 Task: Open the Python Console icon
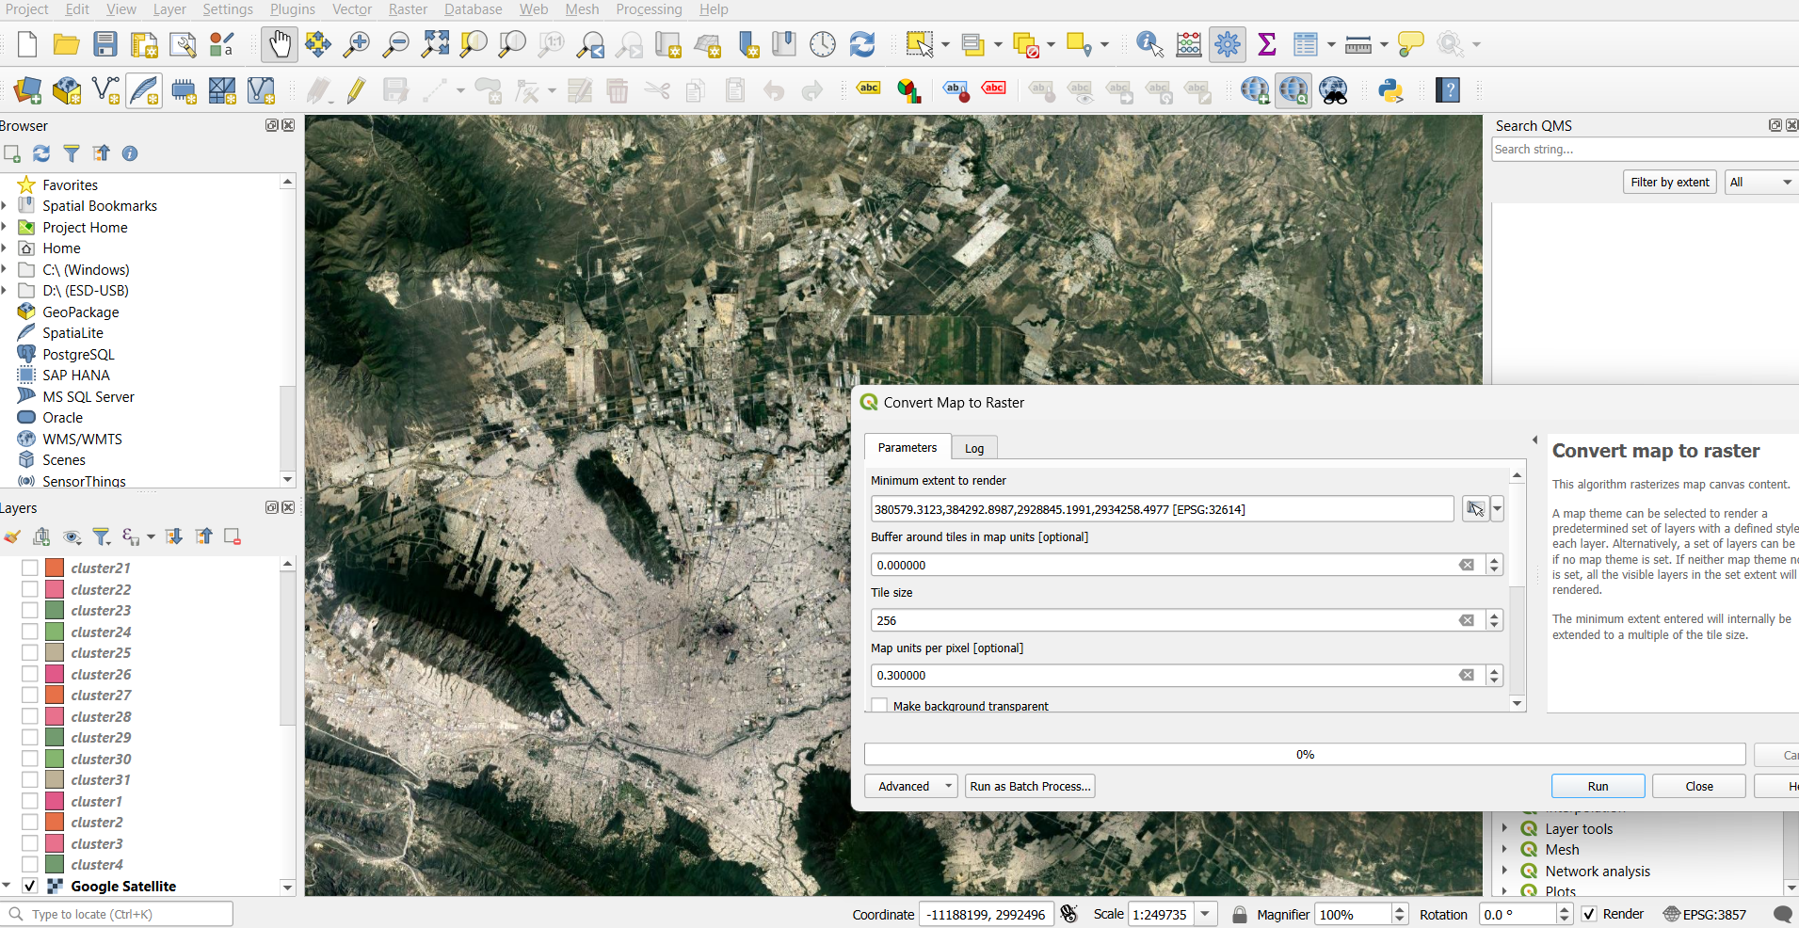tap(1390, 90)
